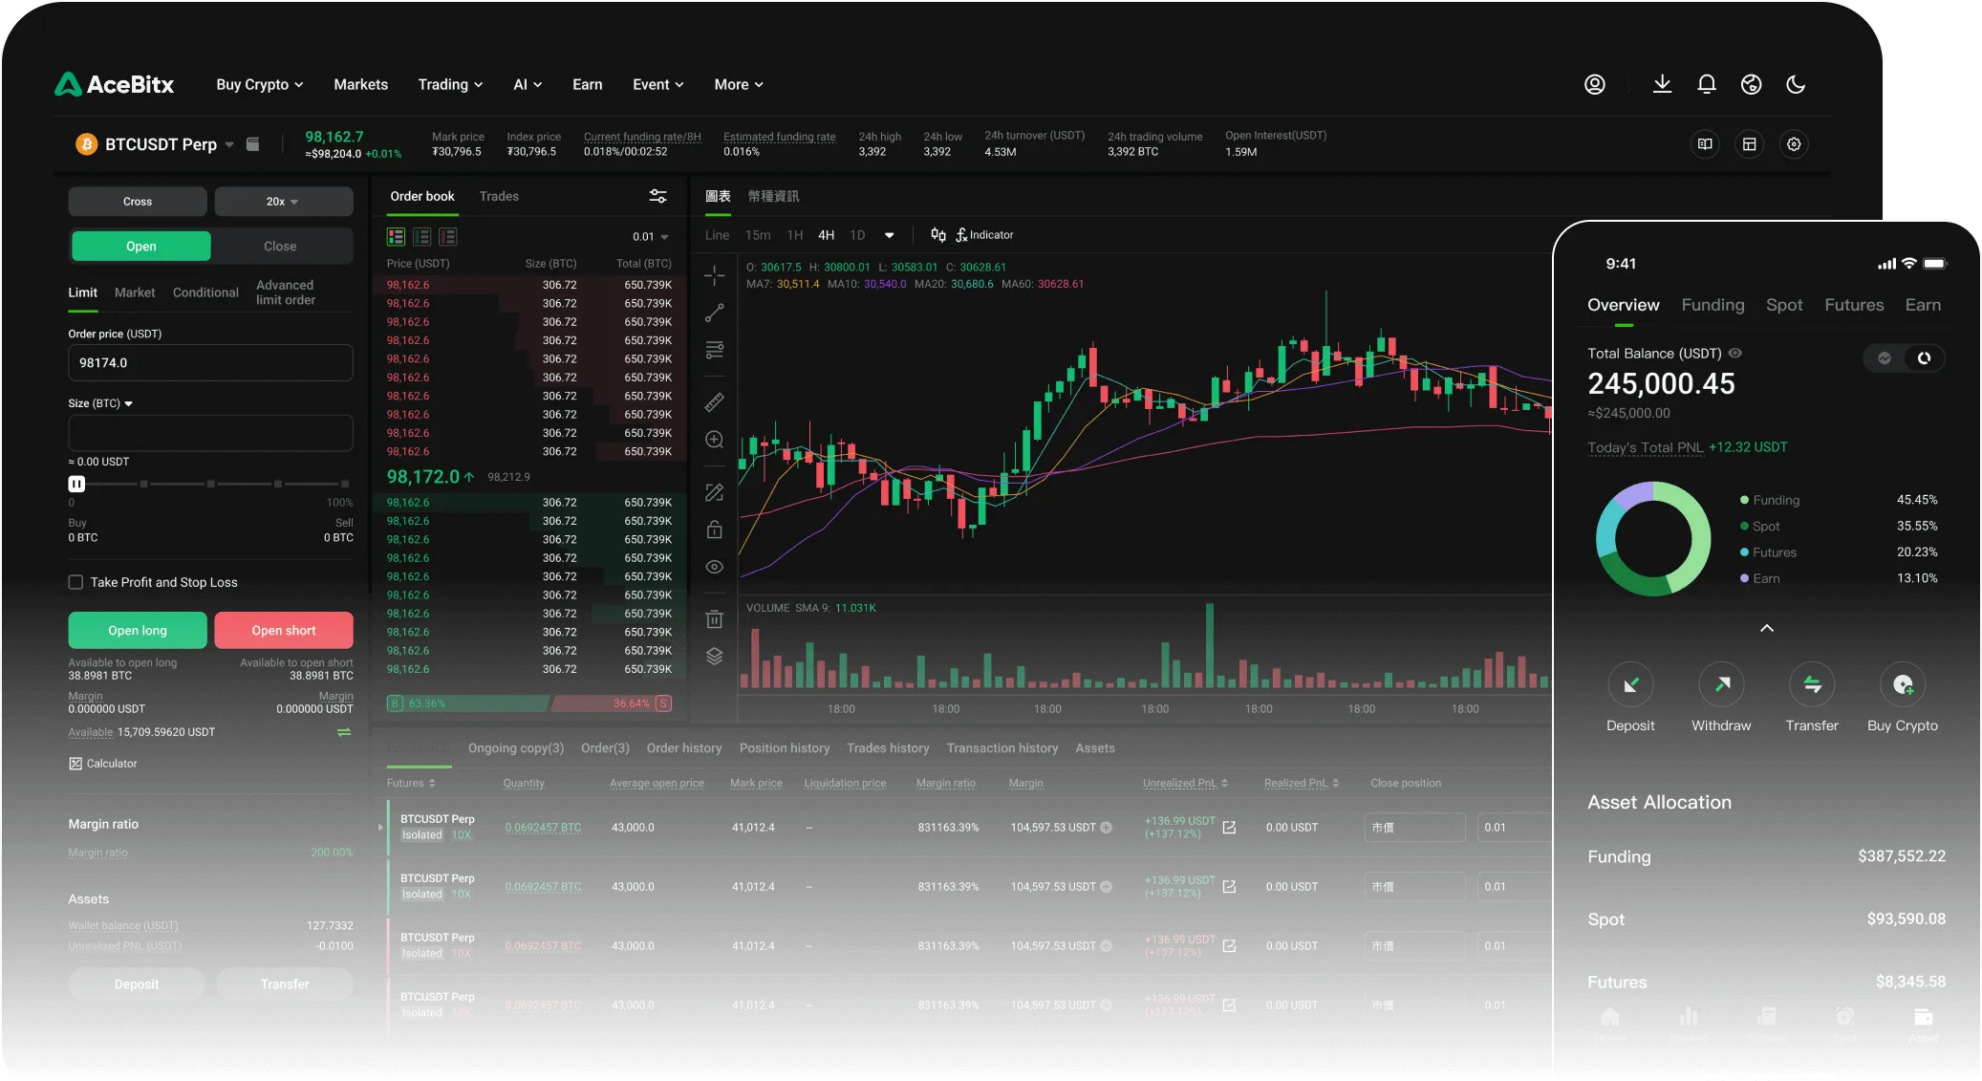The height and width of the screenshot is (1081, 1982).
Task: Enable Take Profit and Stop Loss
Action: pos(74,581)
